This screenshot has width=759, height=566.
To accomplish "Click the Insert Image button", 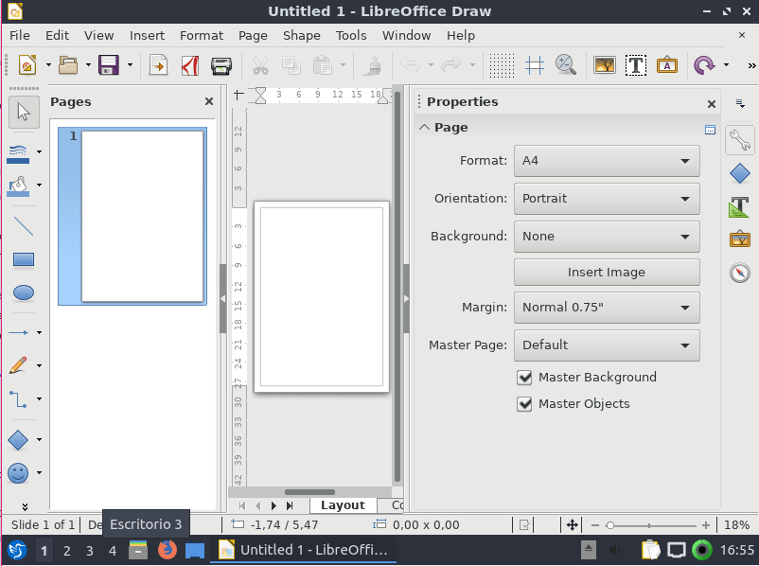I will 606,272.
